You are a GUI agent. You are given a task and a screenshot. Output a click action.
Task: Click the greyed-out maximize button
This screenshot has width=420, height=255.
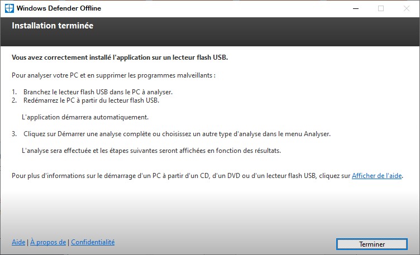point(381,8)
